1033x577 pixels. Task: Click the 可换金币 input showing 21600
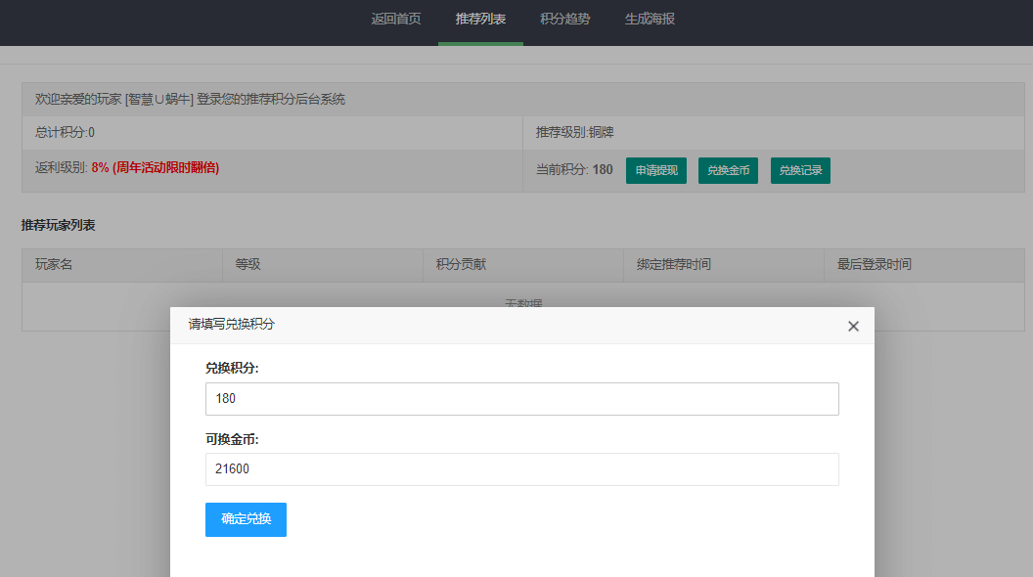(521, 469)
